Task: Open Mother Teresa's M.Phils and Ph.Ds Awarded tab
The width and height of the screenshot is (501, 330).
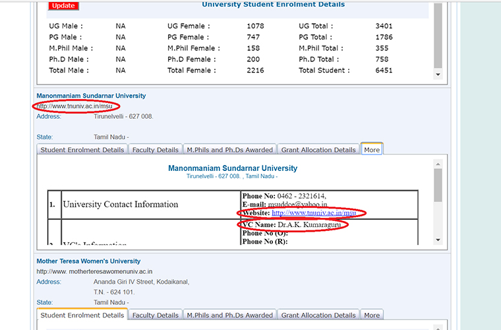Action: click(x=229, y=315)
